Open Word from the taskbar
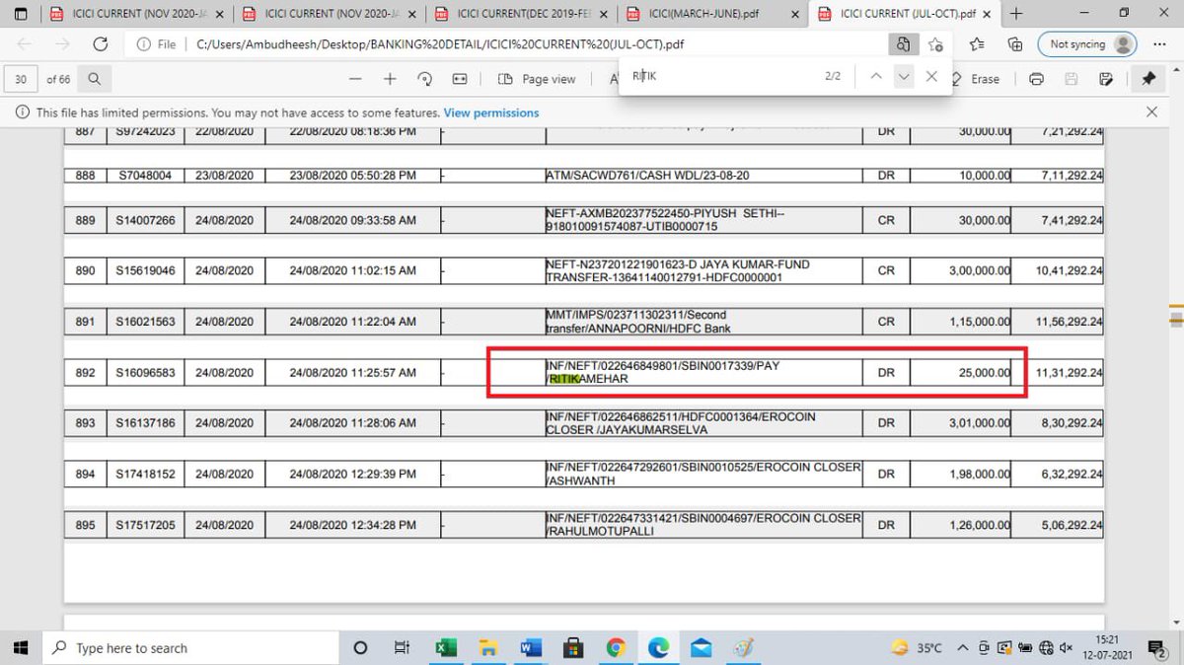The height and width of the screenshot is (665, 1184). [x=530, y=647]
